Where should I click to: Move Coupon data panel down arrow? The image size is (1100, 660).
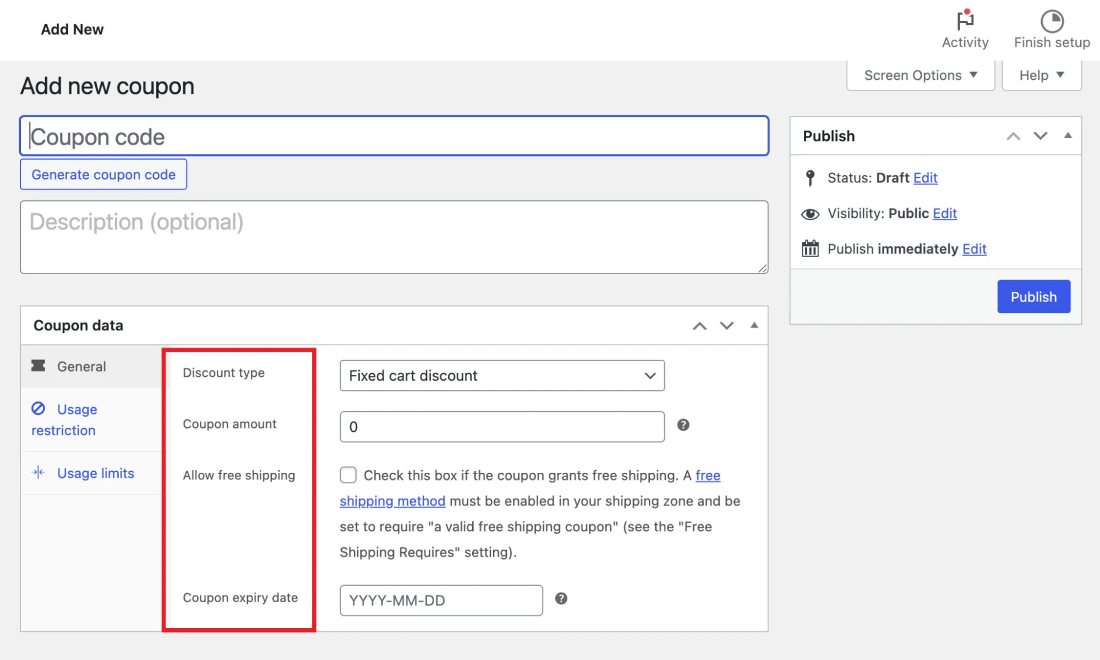tap(726, 325)
